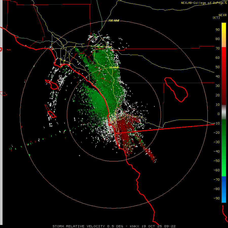Click the -70 value on the velocity scale
This screenshot has width=228, height=228.
217,180
